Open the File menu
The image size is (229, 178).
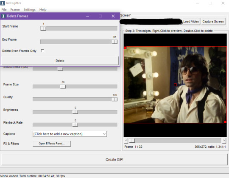click(4, 10)
